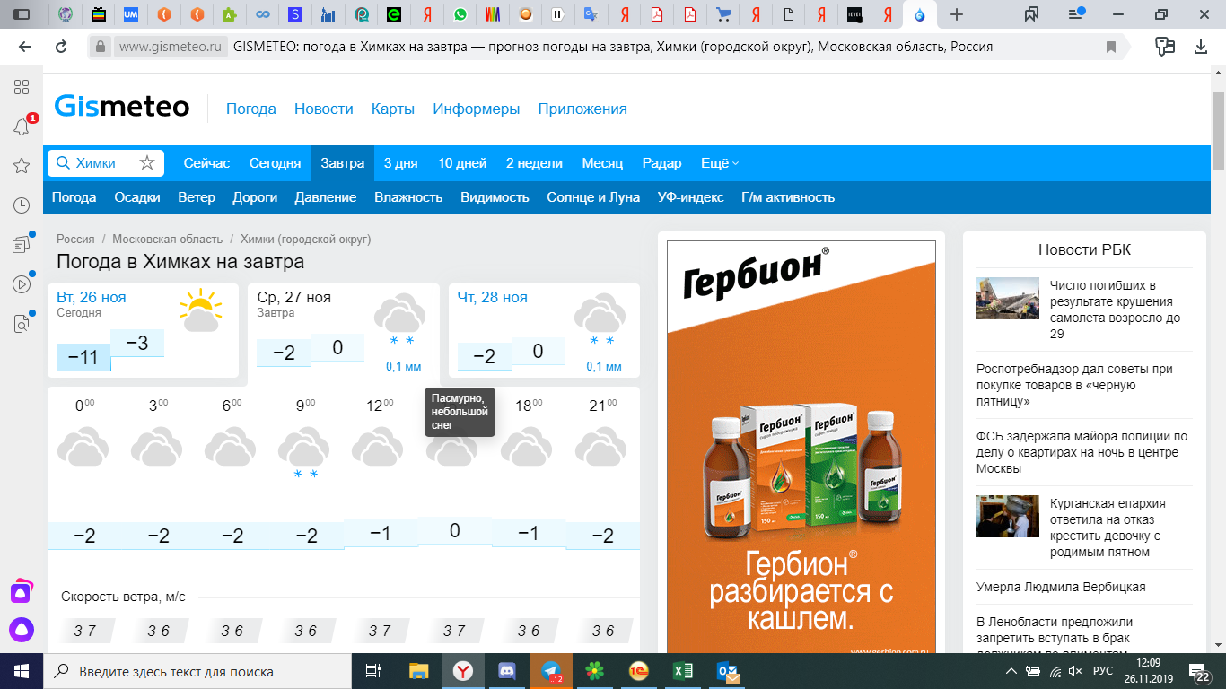Open the Gismeteo logo home link
Viewport: 1226px width, 689px height.
point(122,108)
